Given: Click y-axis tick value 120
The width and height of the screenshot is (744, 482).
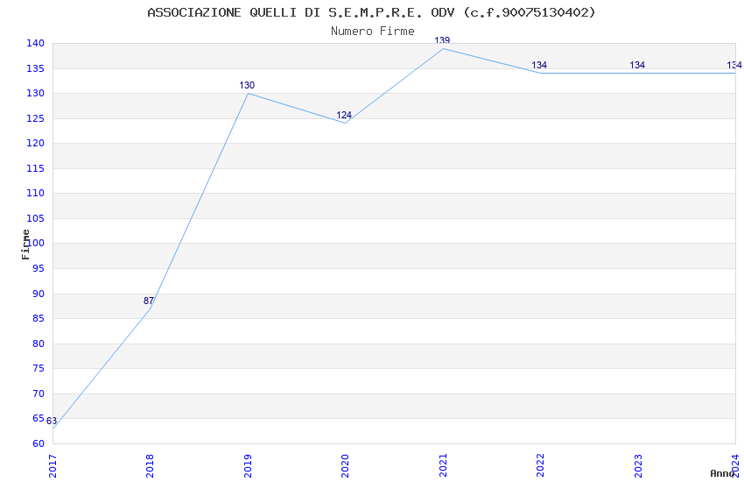Looking at the screenshot, I should [x=36, y=143].
